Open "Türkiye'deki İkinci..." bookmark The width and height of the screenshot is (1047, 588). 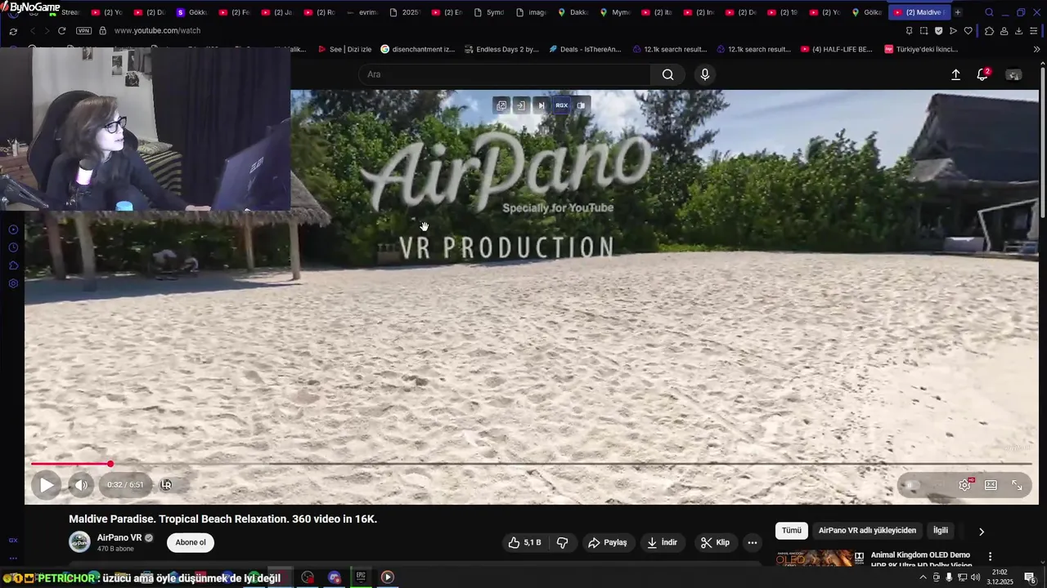921,49
